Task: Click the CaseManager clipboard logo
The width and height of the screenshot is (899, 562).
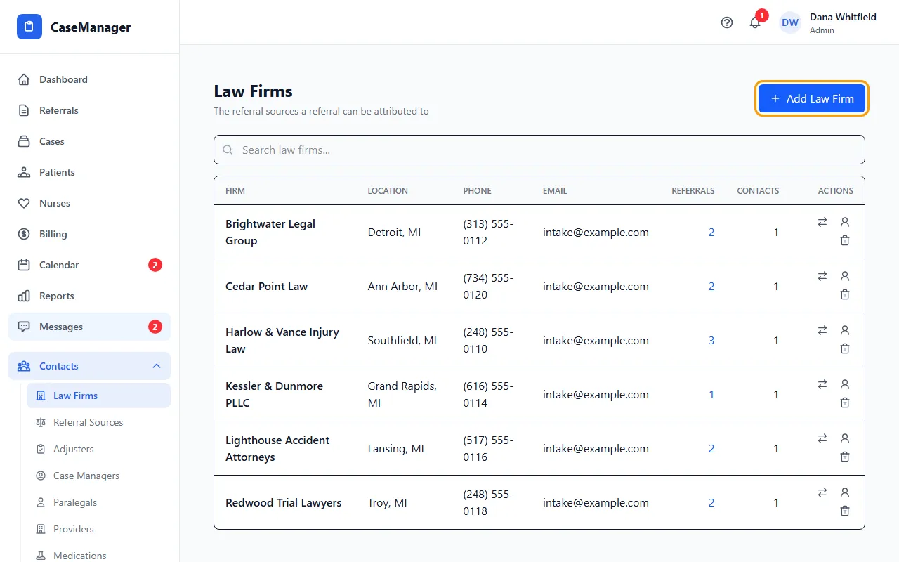Action: 29,27
